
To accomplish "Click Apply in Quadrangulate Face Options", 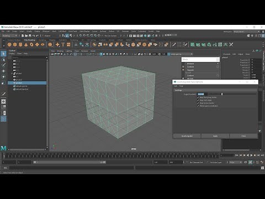I will (215, 136).
